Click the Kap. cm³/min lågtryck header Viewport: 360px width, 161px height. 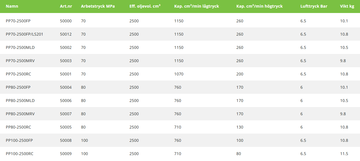tap(196, 6)
